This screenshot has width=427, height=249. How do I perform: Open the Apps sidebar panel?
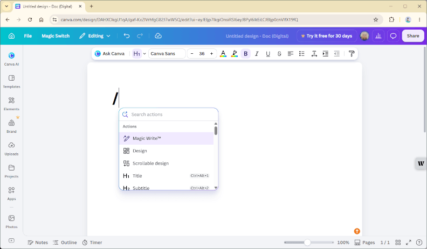(11, 194)
